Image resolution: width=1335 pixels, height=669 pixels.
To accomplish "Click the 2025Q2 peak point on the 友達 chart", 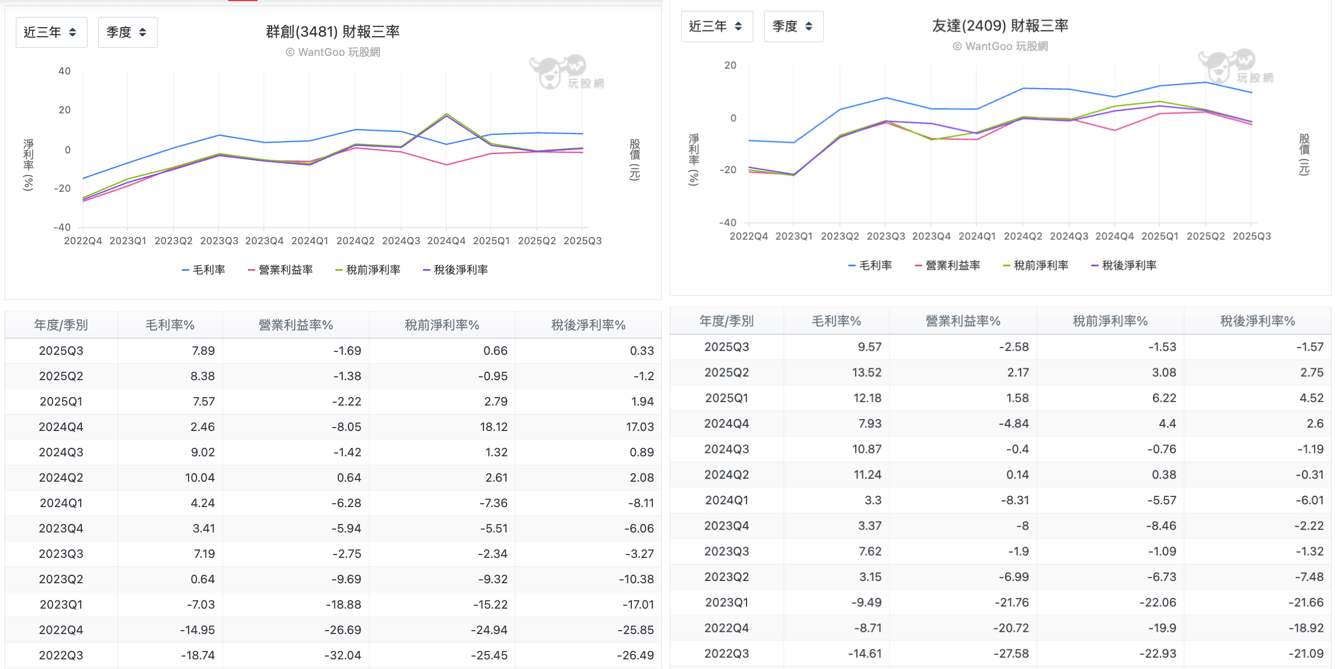I will pyautogui.click(x=1206, y=83).
